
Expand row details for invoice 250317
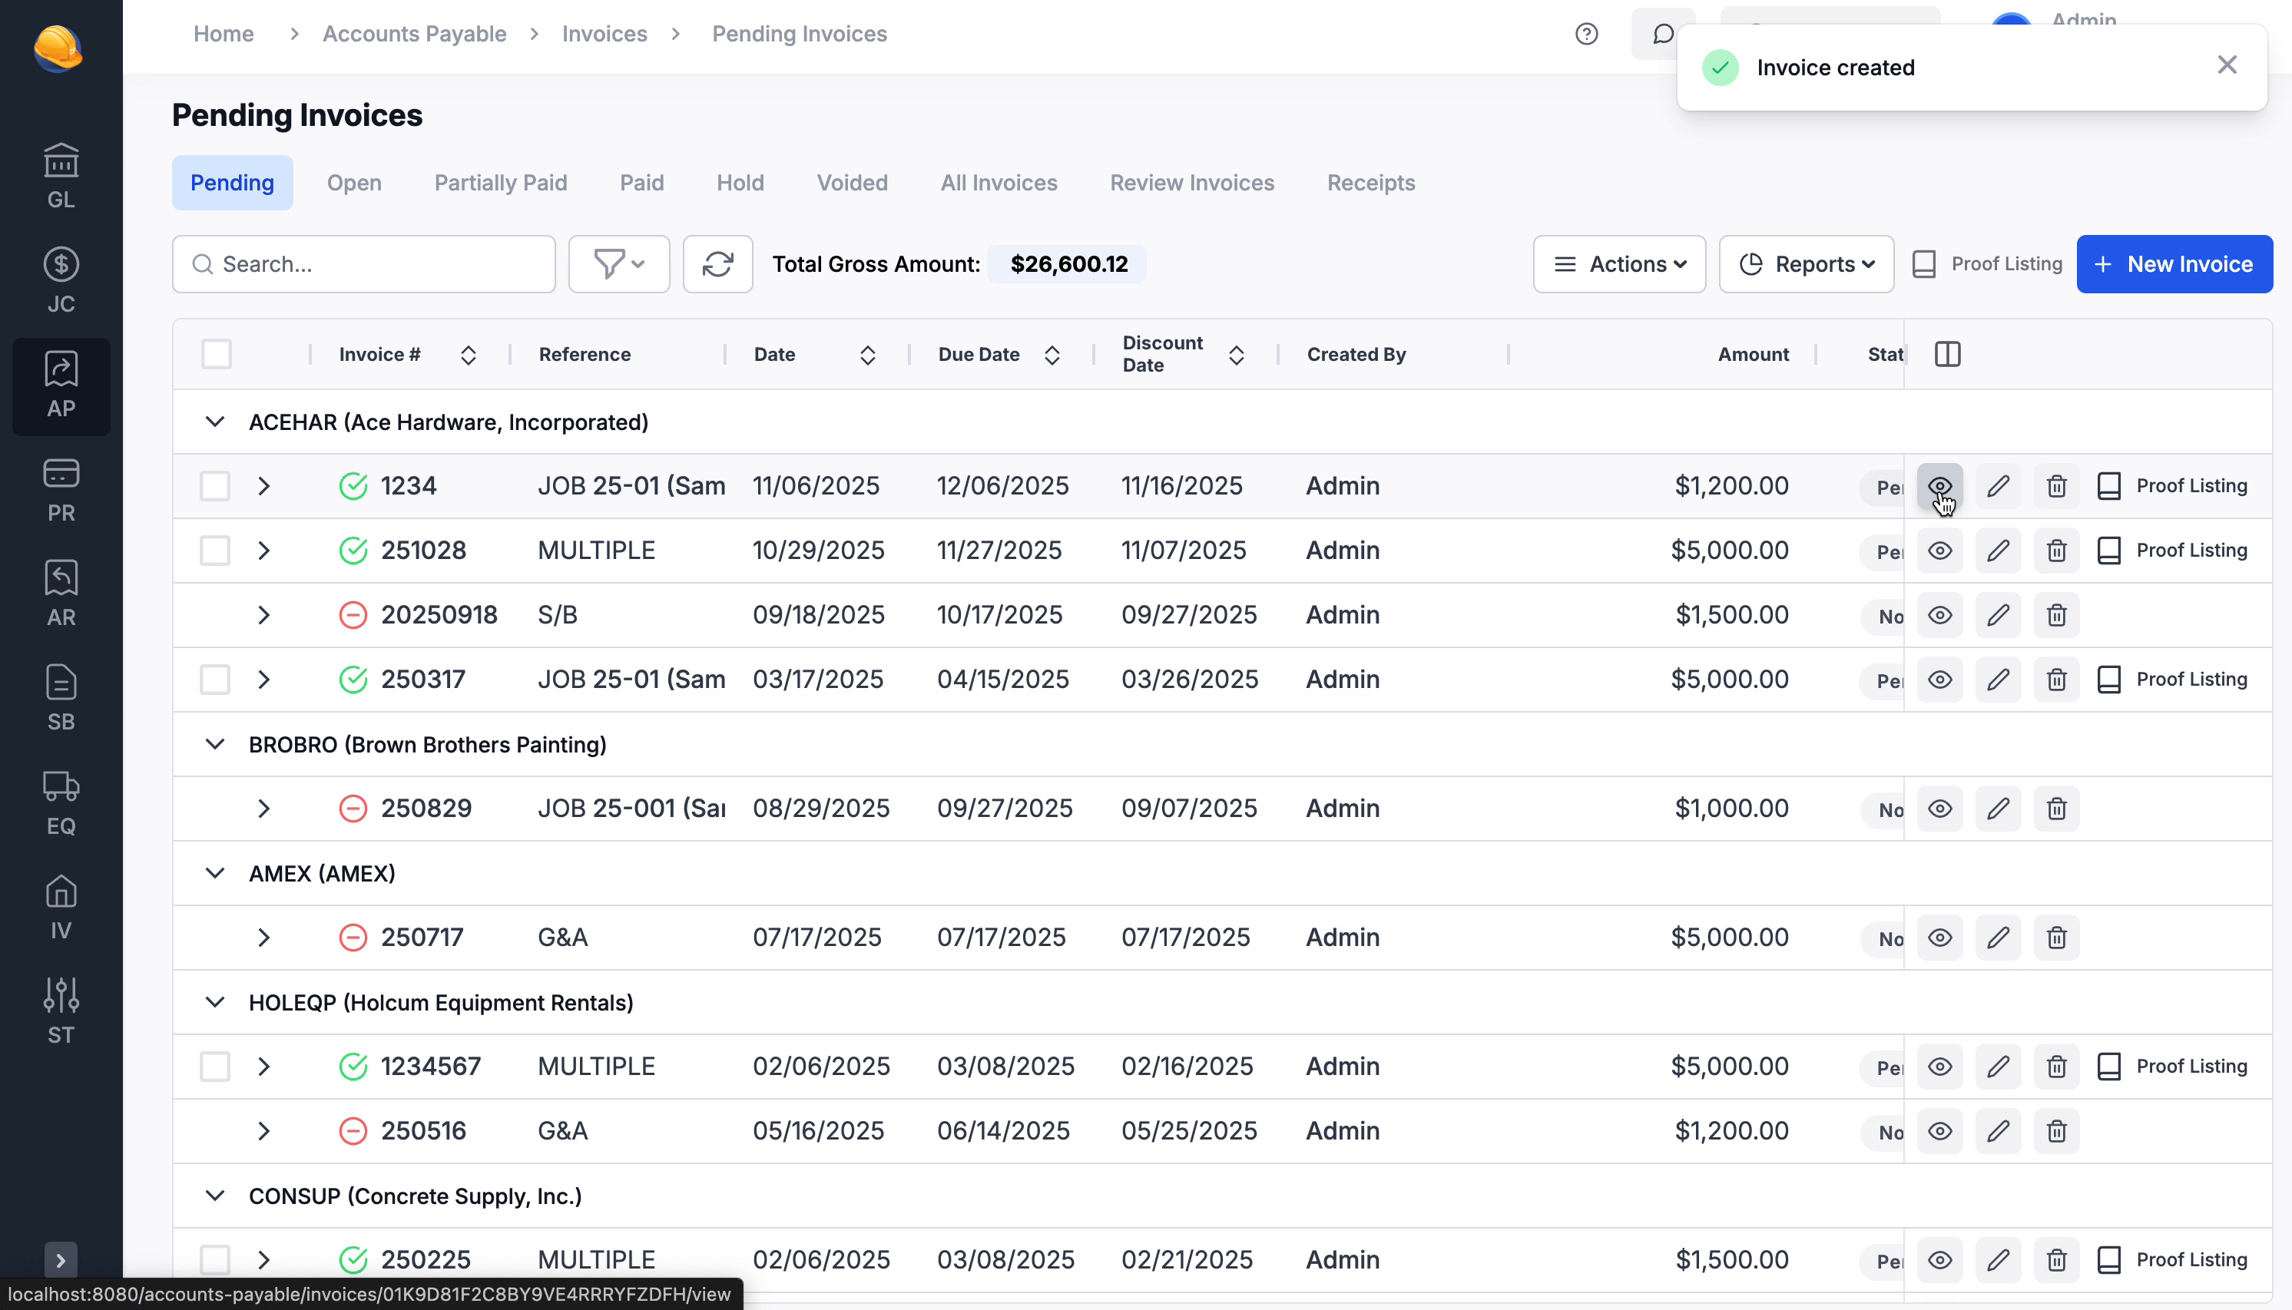coord(263,680)
